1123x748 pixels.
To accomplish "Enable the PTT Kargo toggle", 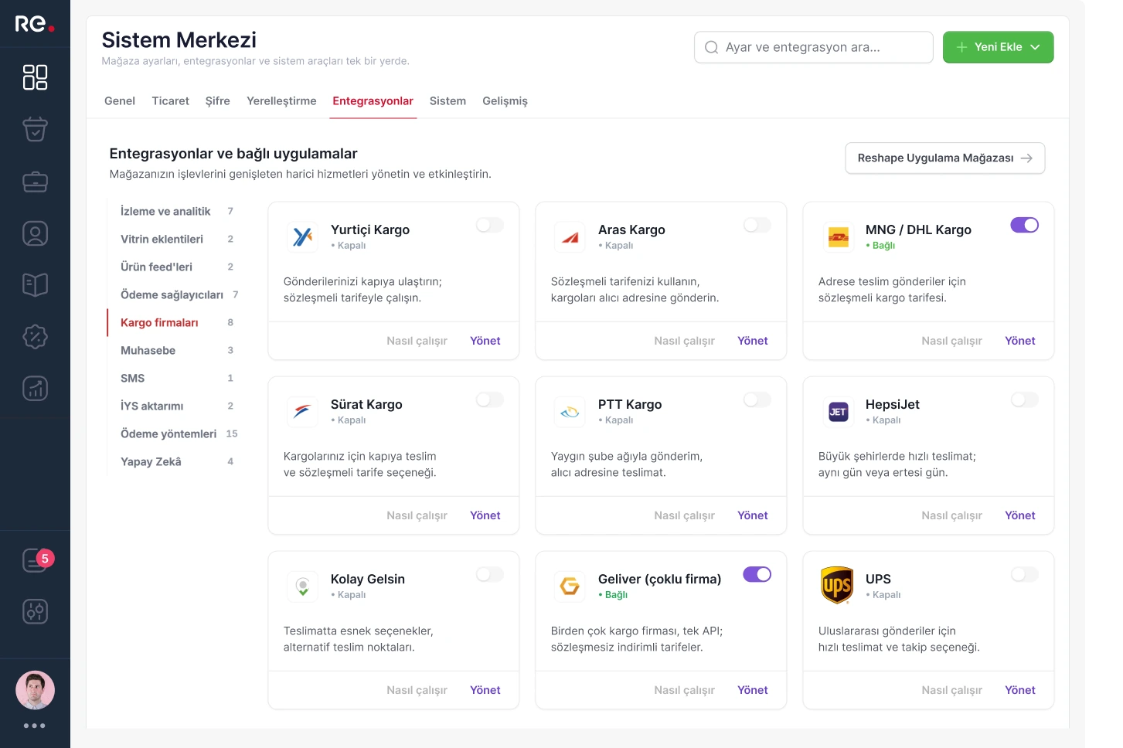I will pyautogui.click(x=757, y=399).
